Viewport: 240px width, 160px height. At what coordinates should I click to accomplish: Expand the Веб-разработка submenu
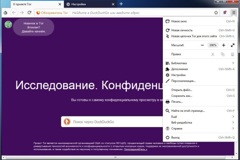tap(200, 122)
